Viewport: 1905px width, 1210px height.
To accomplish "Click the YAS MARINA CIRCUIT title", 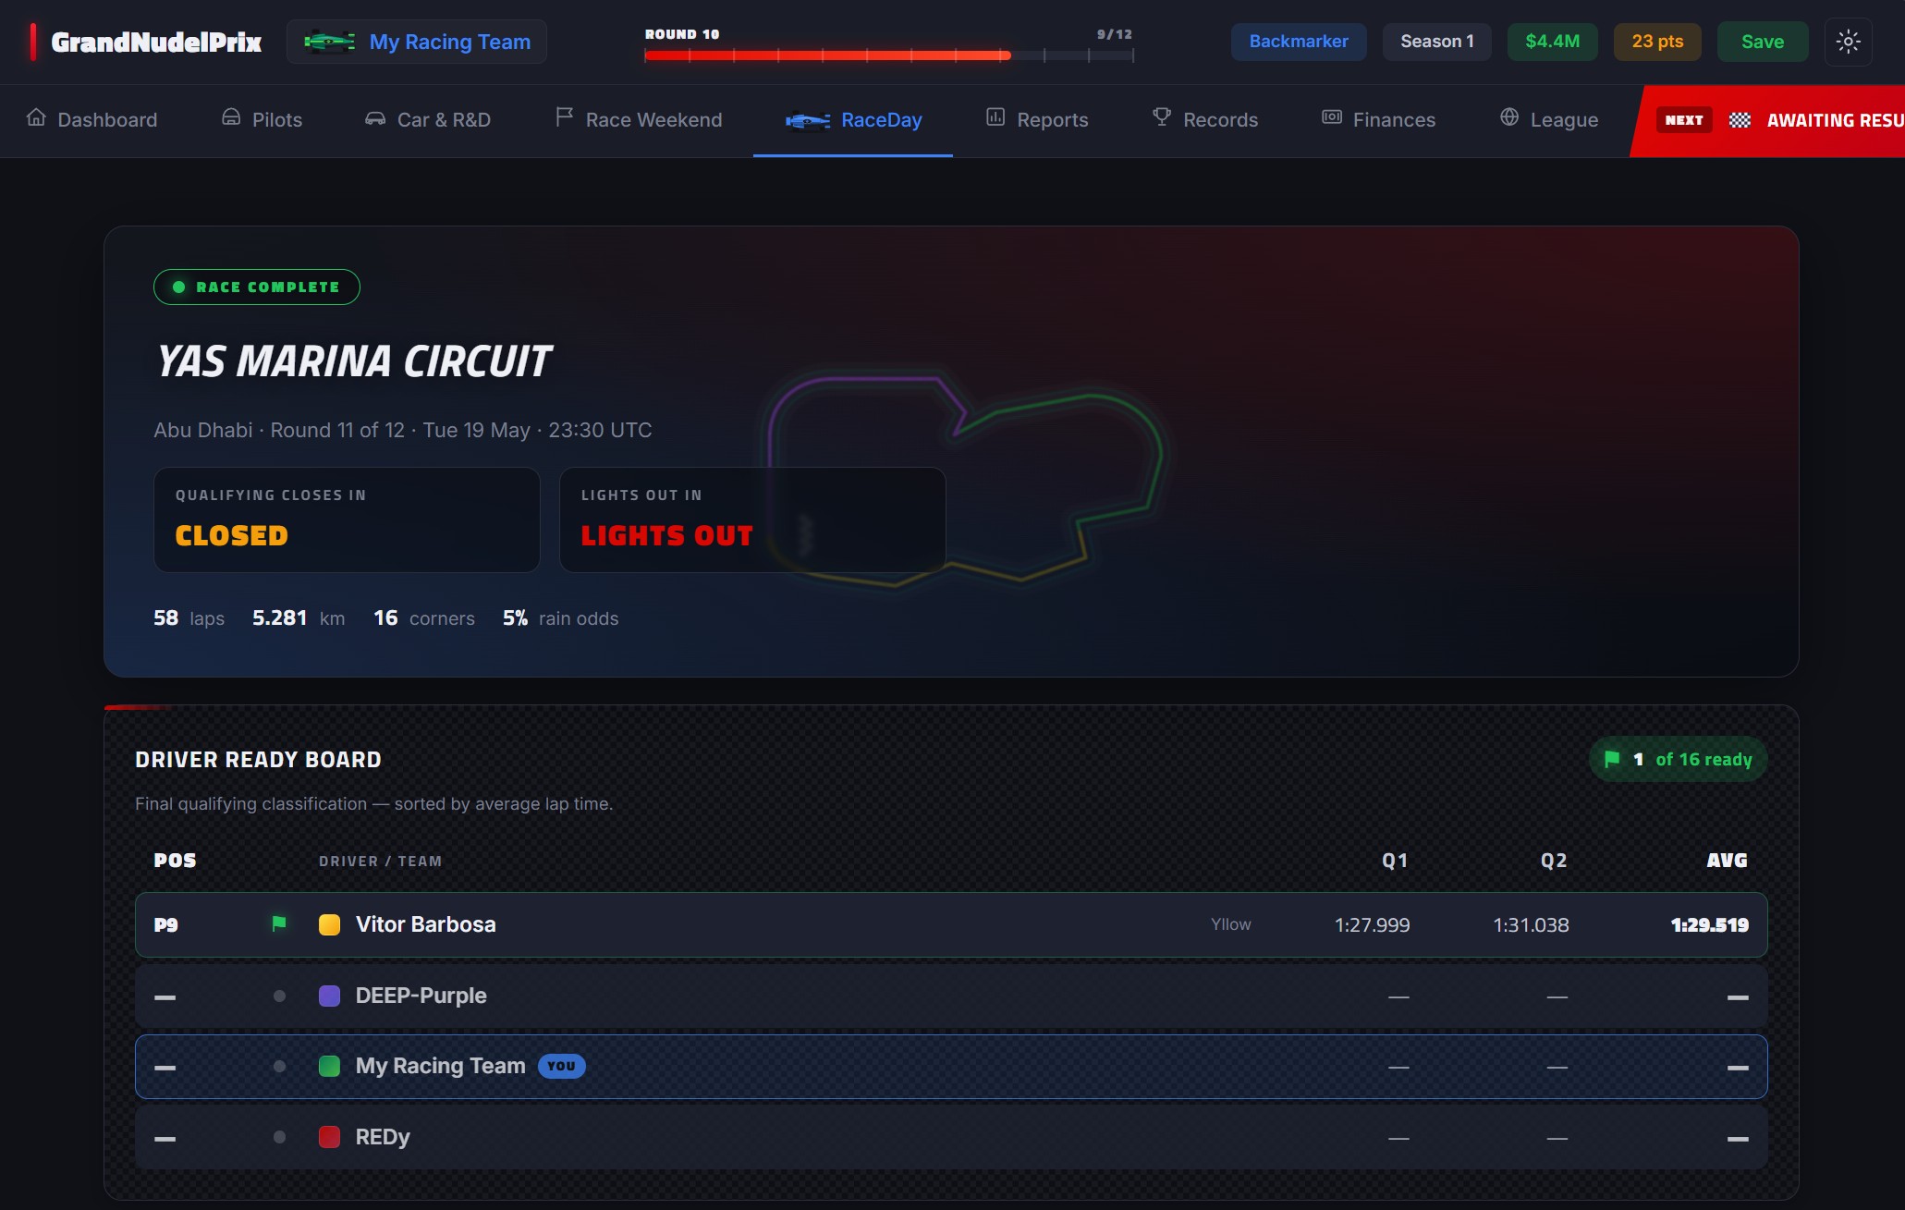I will pos(354,361).
